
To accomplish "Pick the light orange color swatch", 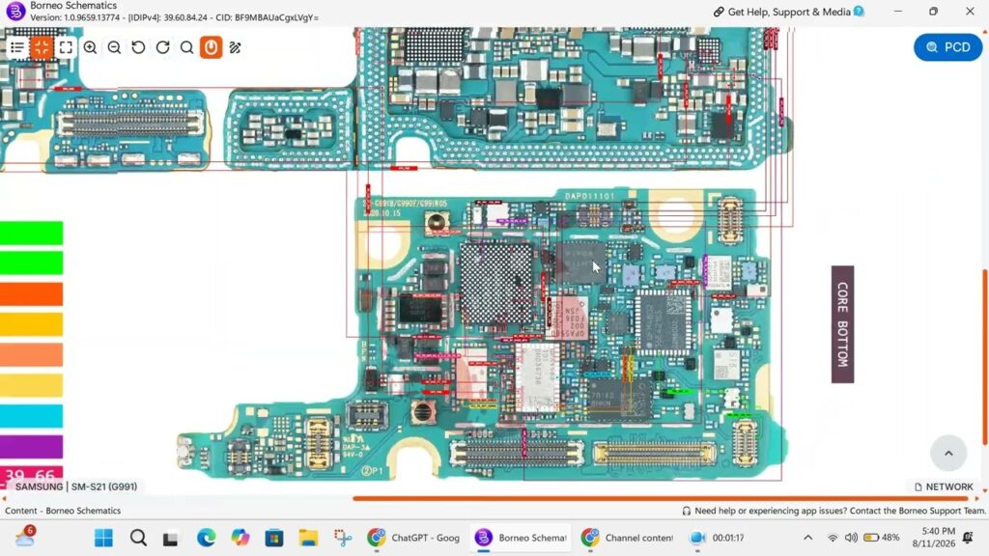I will click(x=31, y=355).
